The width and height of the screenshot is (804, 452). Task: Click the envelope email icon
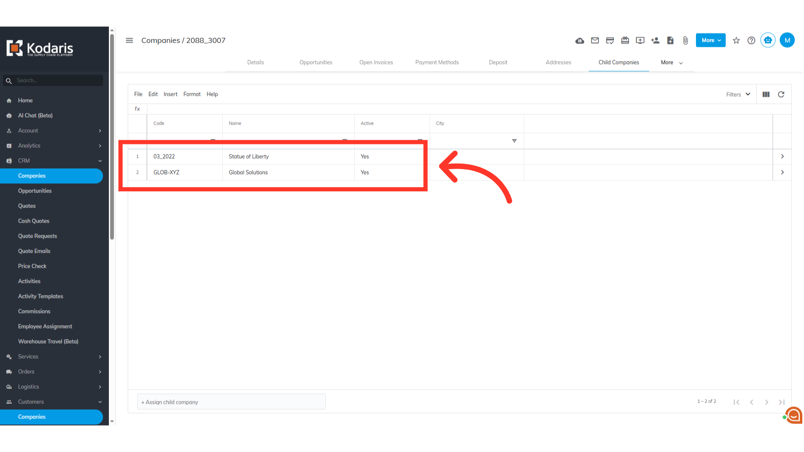[595, 41]
